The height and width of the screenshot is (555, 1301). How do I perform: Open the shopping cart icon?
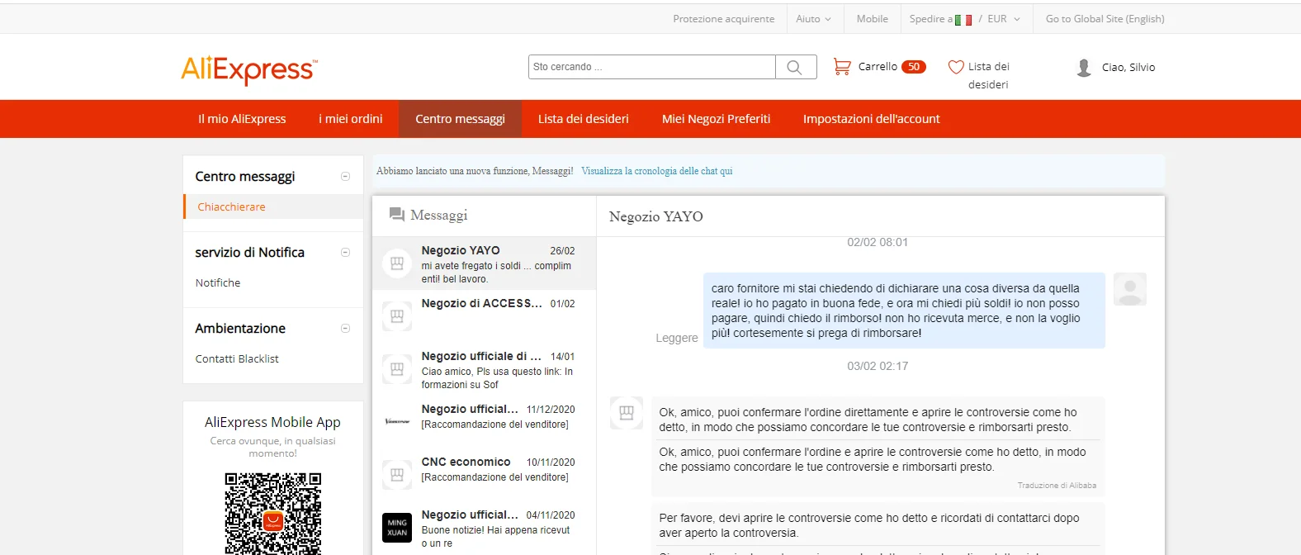tap(842, 67)
